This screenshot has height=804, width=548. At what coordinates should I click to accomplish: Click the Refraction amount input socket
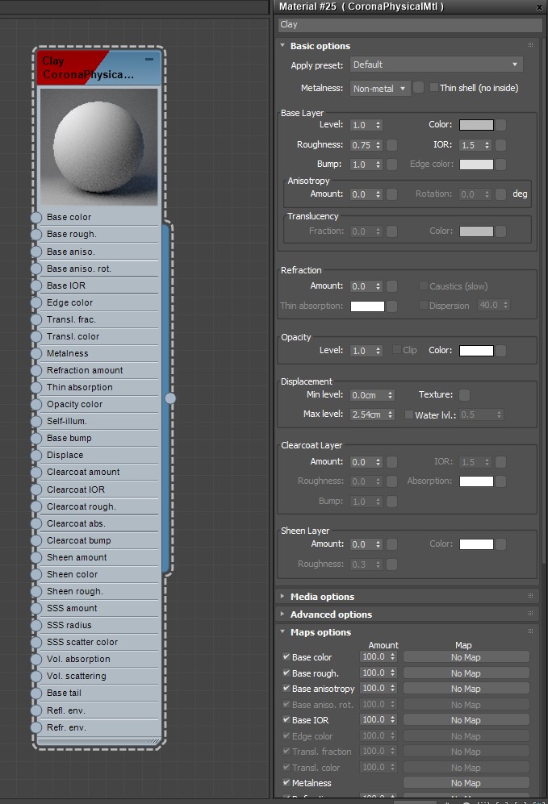(x=36, y=370)
